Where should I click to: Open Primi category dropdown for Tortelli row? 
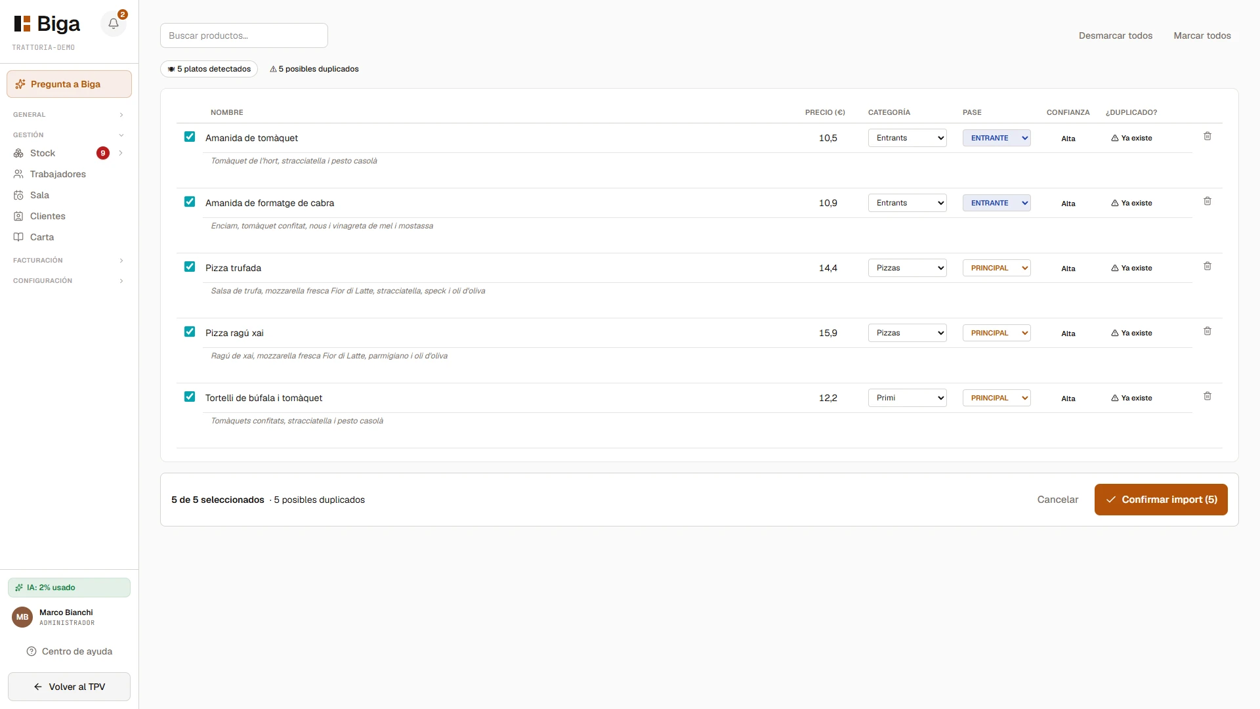[x=908, y=398]
